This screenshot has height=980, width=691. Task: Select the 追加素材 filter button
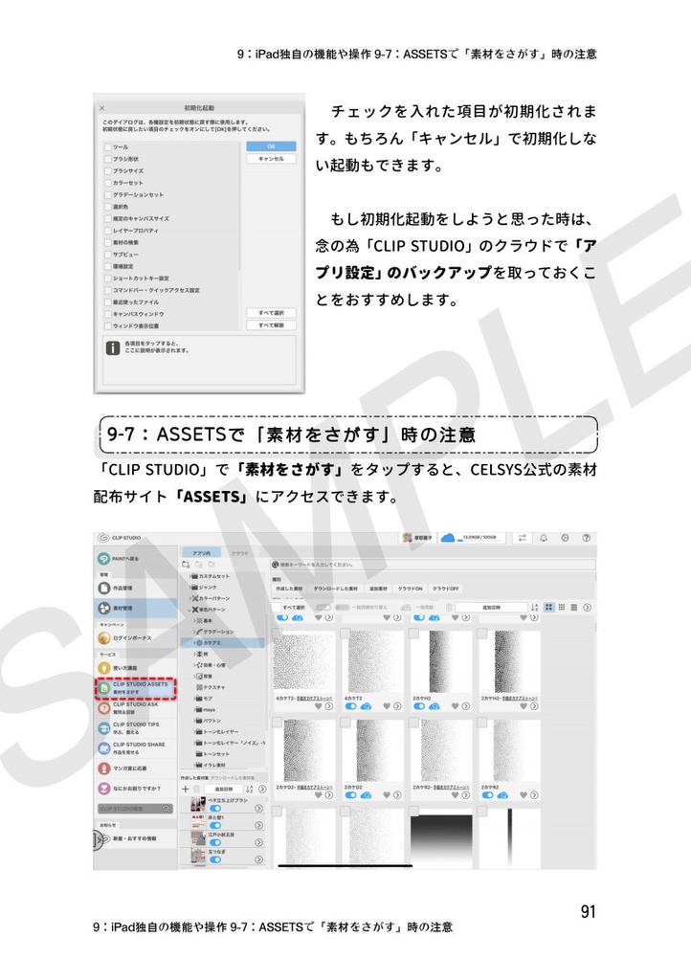[378, 589]
